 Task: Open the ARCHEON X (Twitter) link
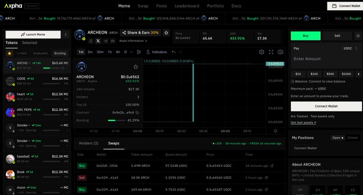pos(98,41)
